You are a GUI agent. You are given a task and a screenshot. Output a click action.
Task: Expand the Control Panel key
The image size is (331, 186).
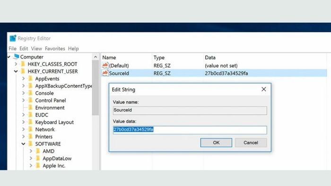[x=24, y=100]
